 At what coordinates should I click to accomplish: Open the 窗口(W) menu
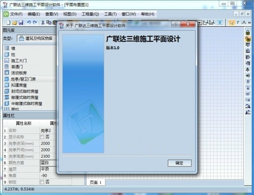click(129, 14)
